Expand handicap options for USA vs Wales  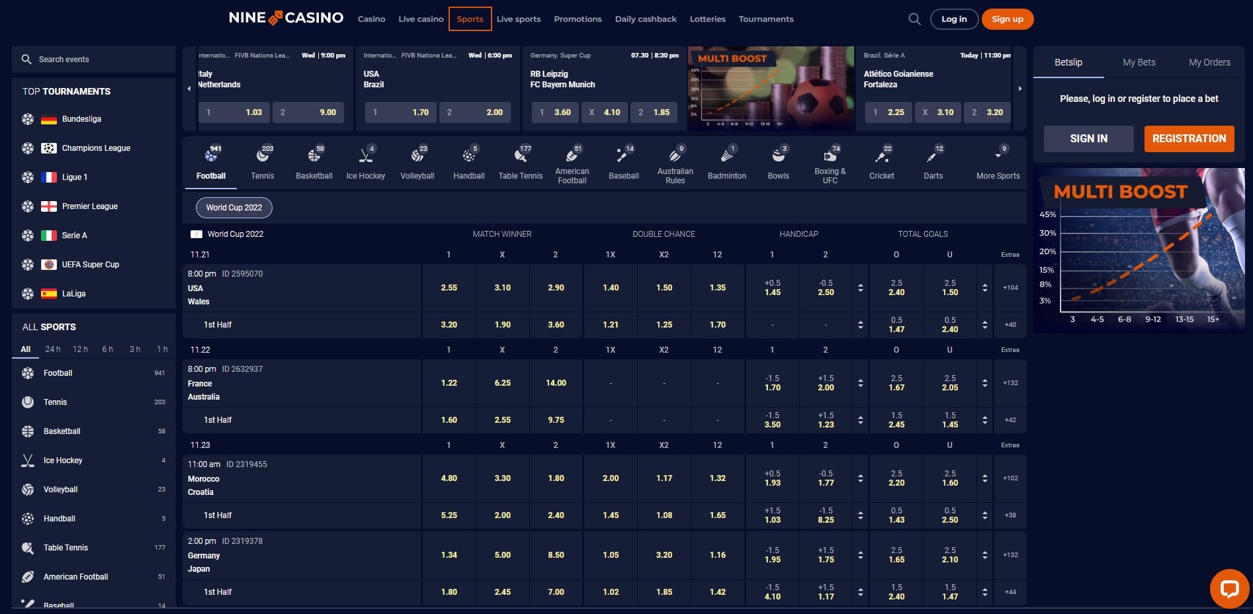point(860,288)
